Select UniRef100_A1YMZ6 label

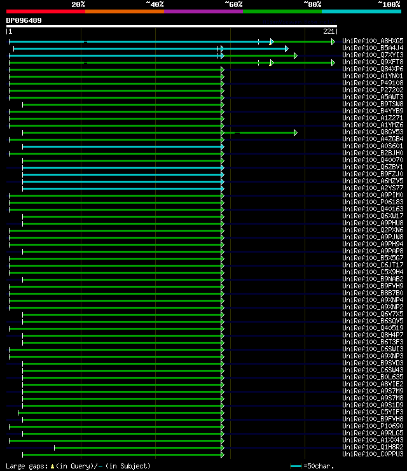(373, 125)
